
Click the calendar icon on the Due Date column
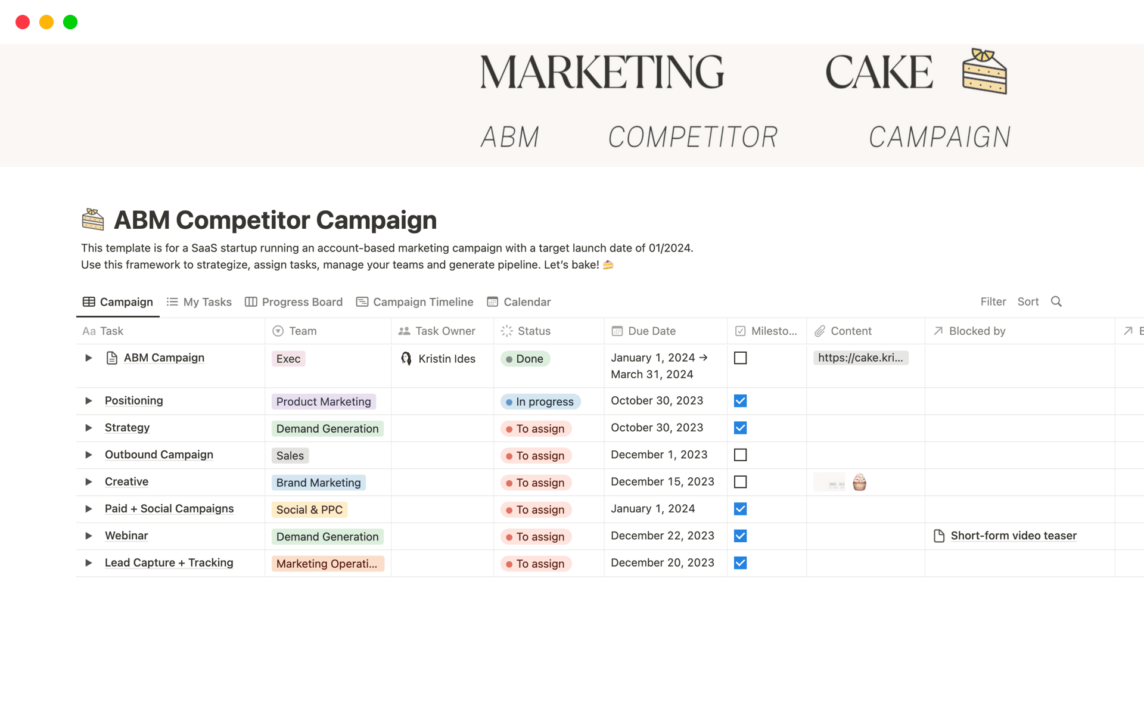[x=618, y=331]
